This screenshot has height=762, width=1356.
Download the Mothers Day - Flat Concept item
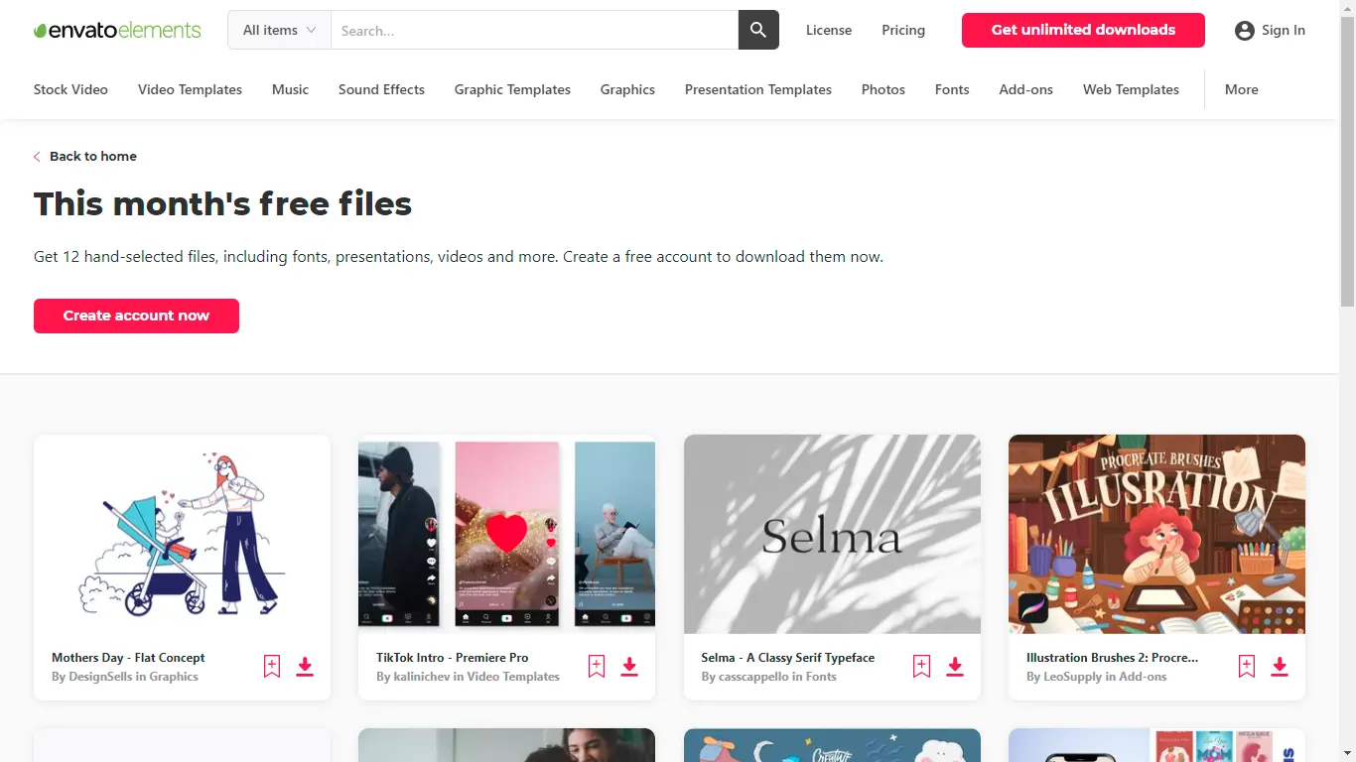[305, 667]
